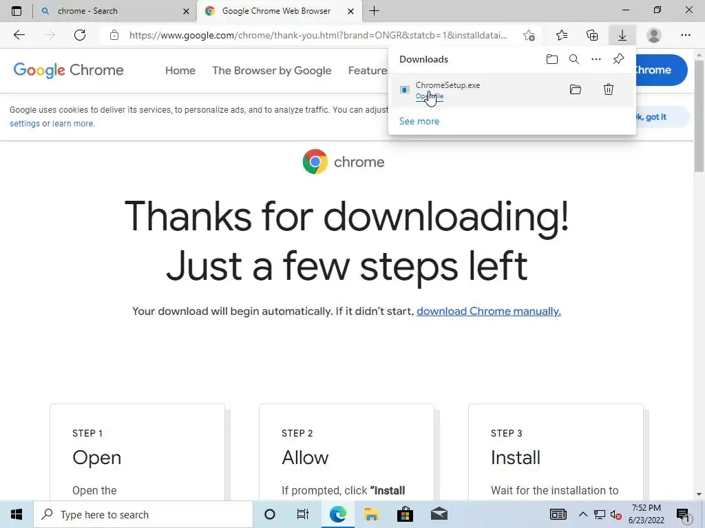Click the blue Download Chrome button
This screenshot has height=528, width=705.
(661, 70)
